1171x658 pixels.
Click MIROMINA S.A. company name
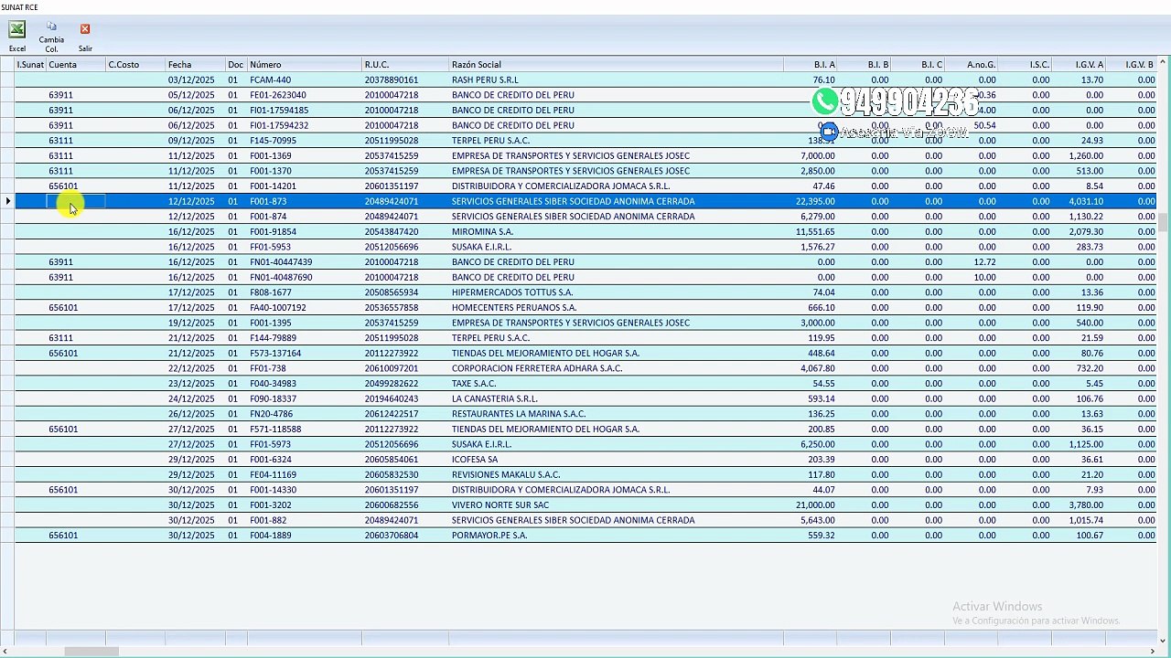tap(482, 232)
